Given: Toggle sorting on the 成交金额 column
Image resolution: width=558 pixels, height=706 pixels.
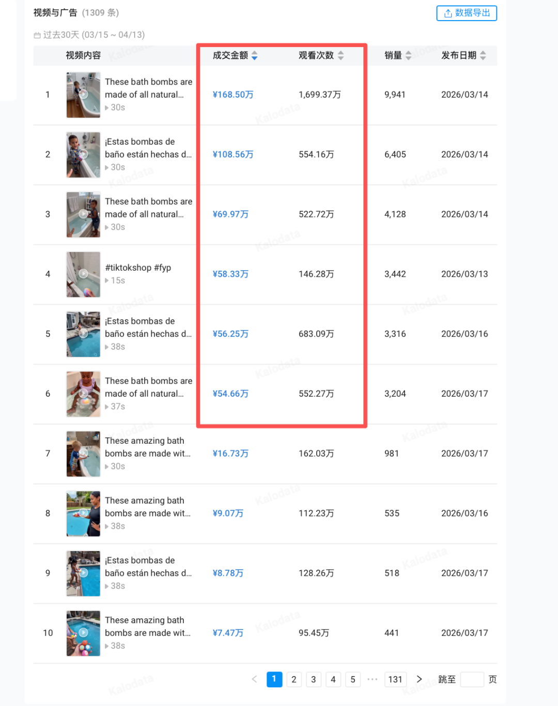Looking at the screenshot, I should (x=254, y=55).
